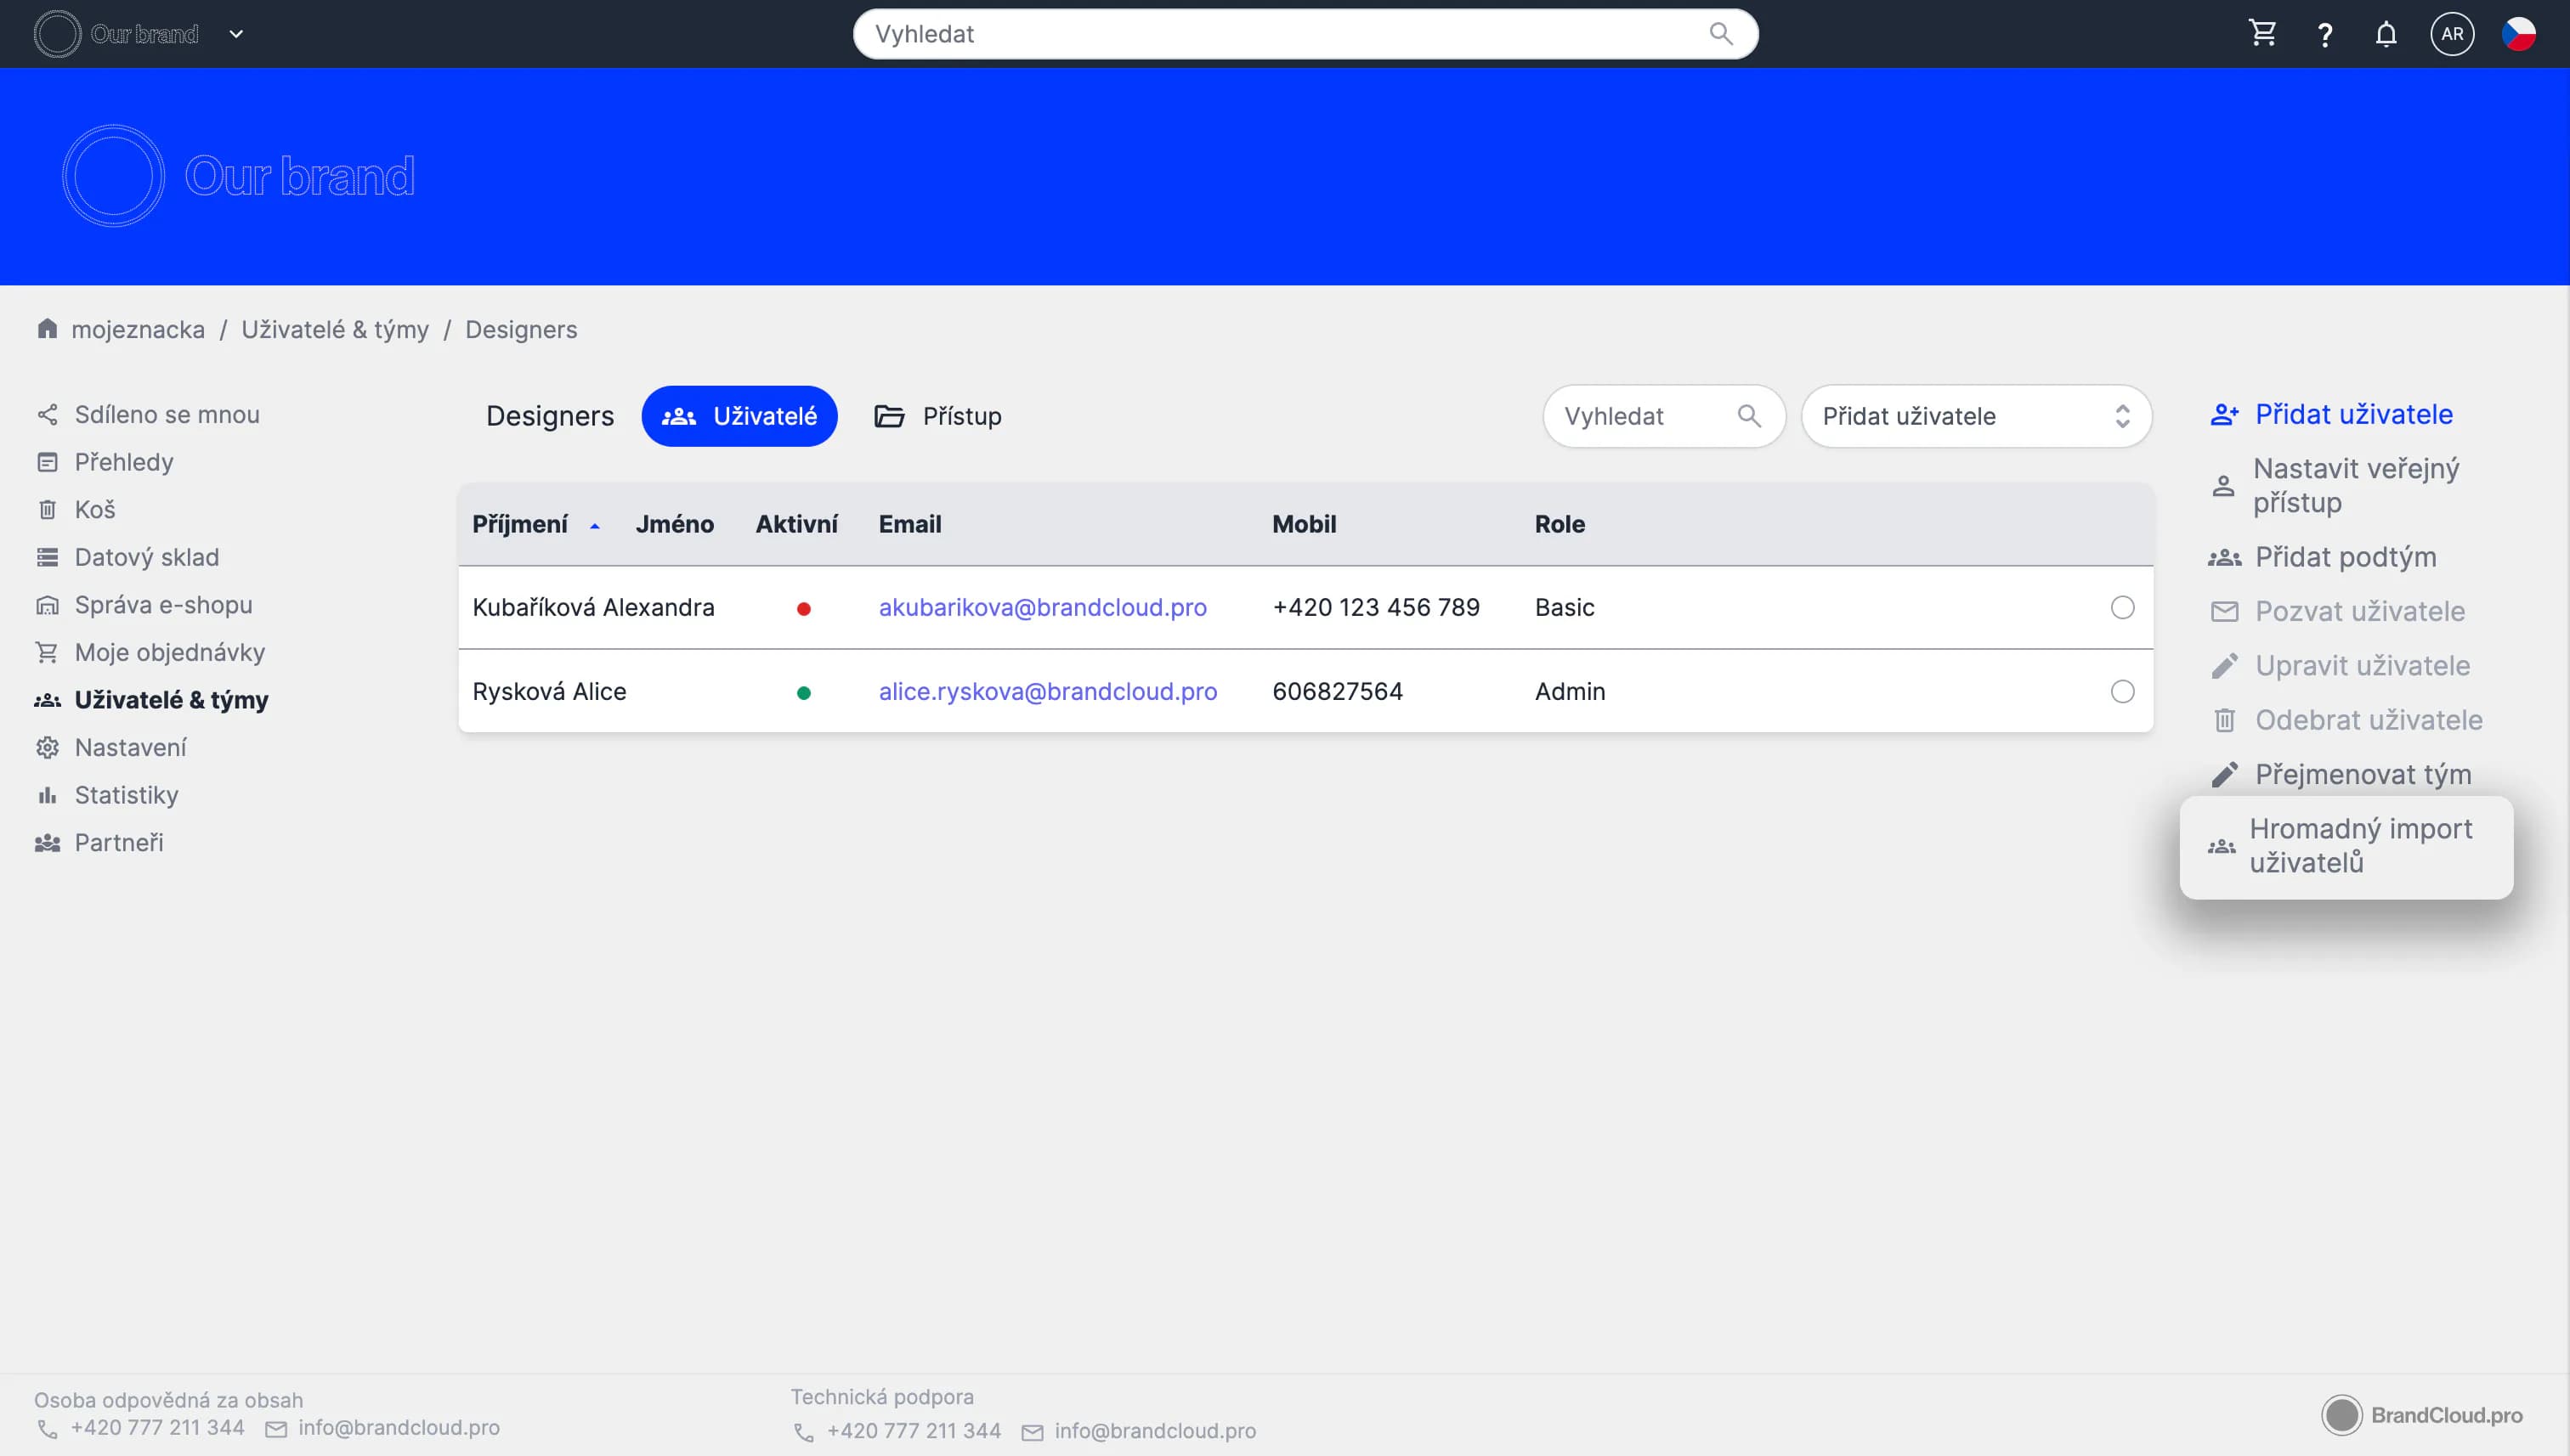Click the home icon in breadcrumb

coord(47,329)
